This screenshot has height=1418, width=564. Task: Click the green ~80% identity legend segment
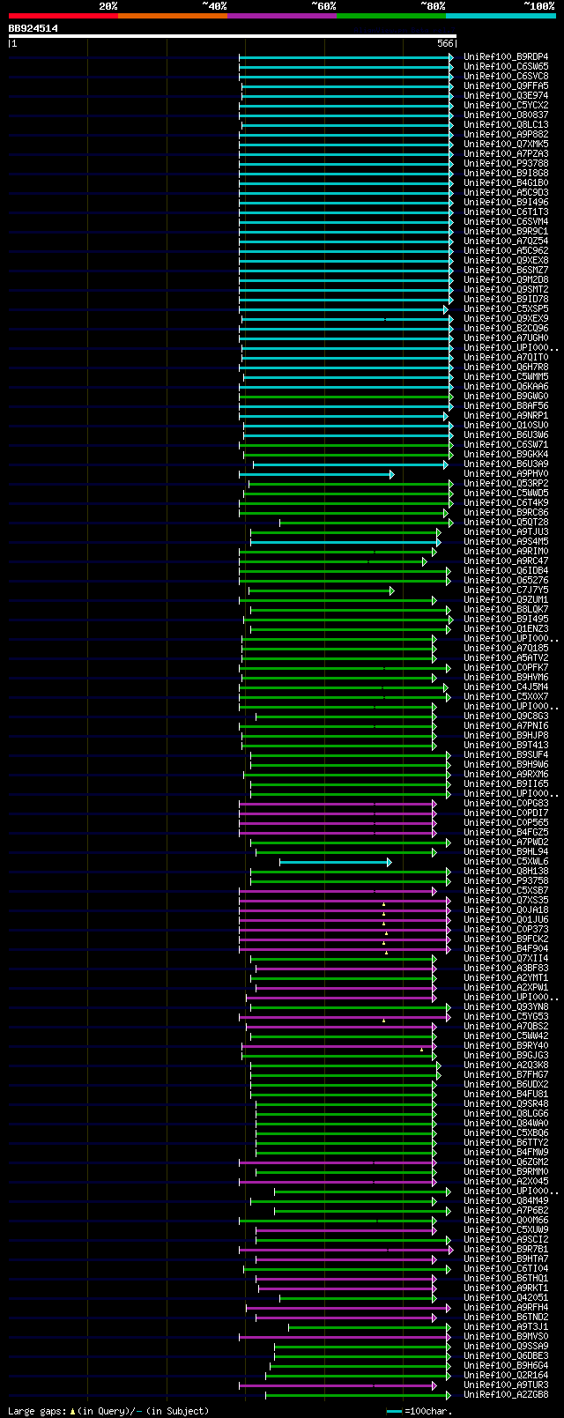click(x=391, y=16)
